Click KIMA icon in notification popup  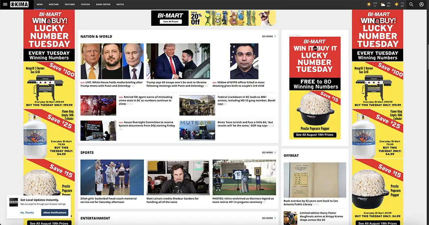14,202
